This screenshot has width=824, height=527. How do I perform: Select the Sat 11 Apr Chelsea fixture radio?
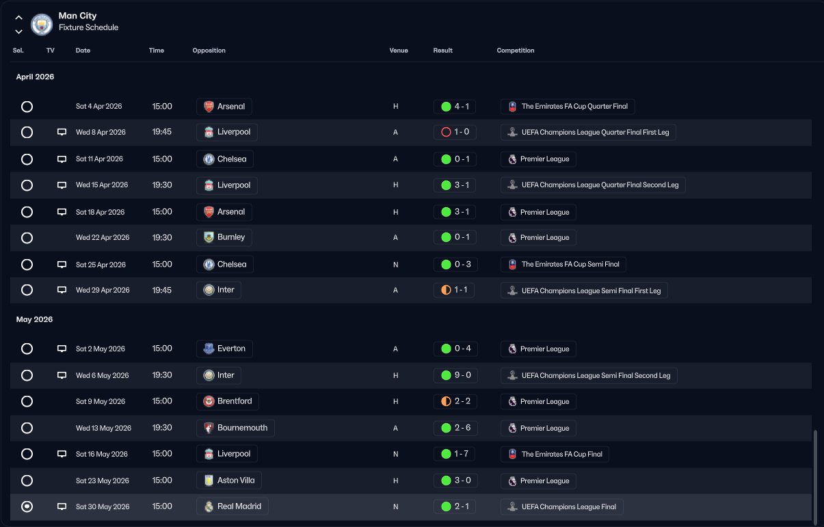[27, 159]
